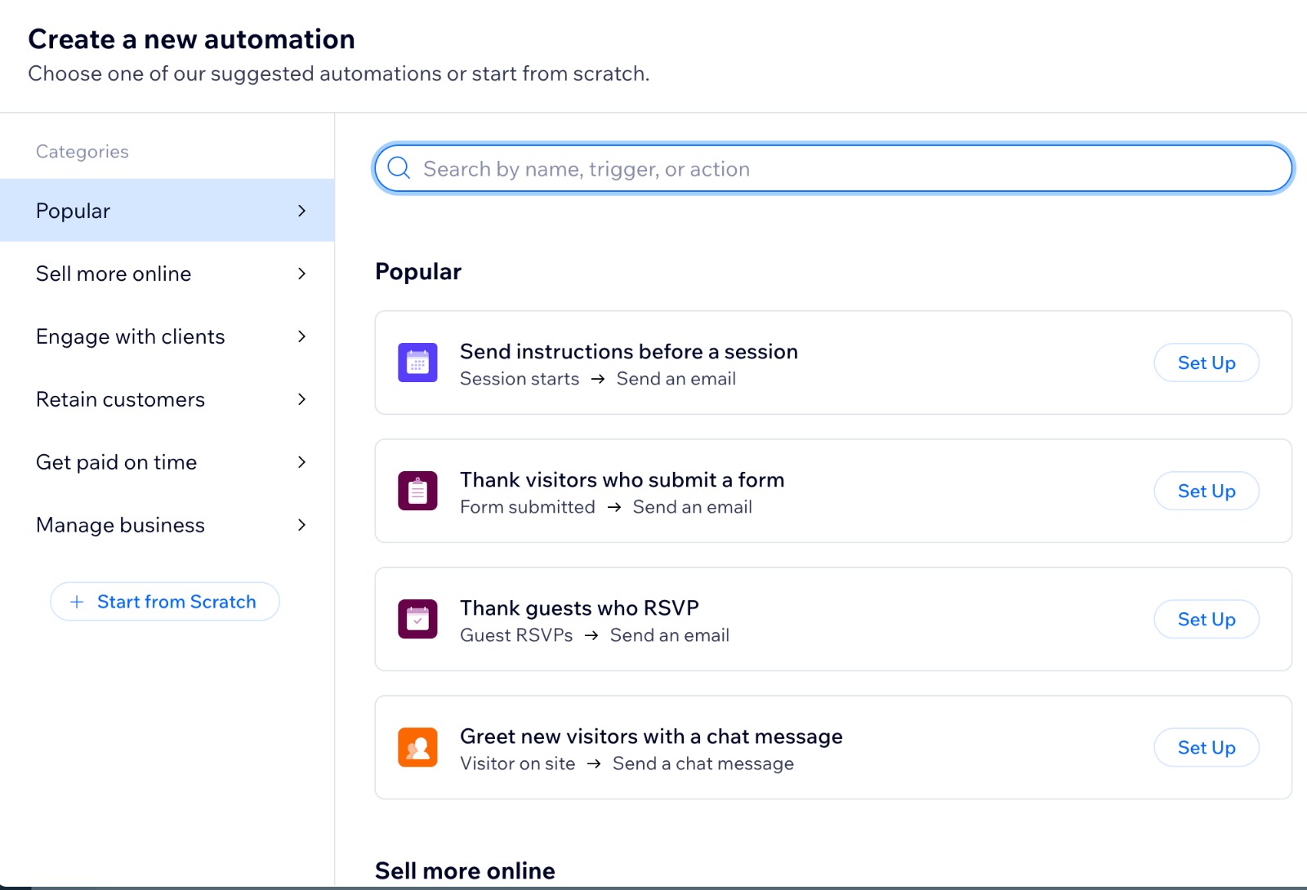
Task: Open the Get paid on time category
Action: (x=117, y=462)
